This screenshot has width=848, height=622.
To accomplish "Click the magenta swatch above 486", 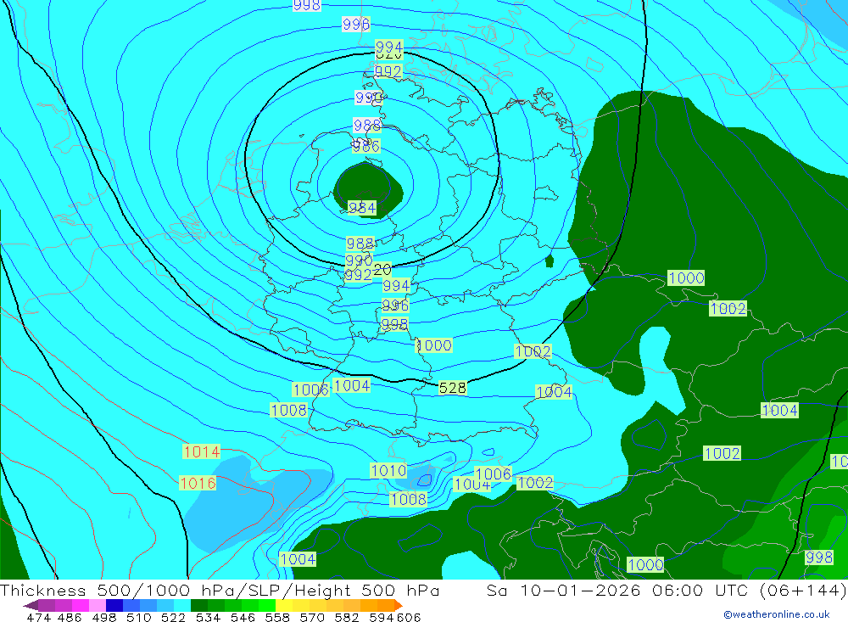I will [x=80, y=605].
